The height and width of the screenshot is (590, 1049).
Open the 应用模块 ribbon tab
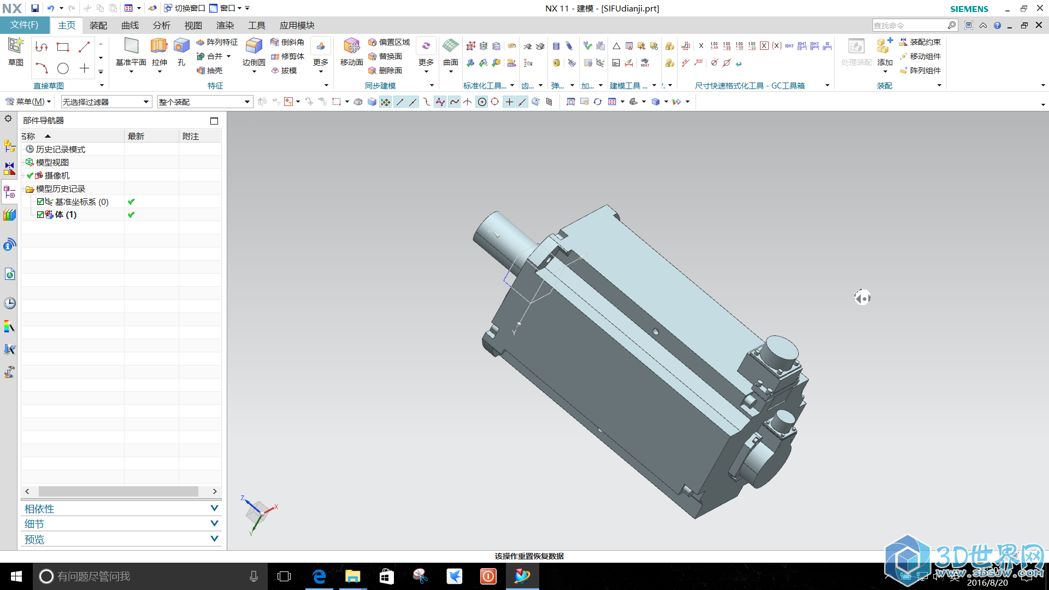[297, 25]
